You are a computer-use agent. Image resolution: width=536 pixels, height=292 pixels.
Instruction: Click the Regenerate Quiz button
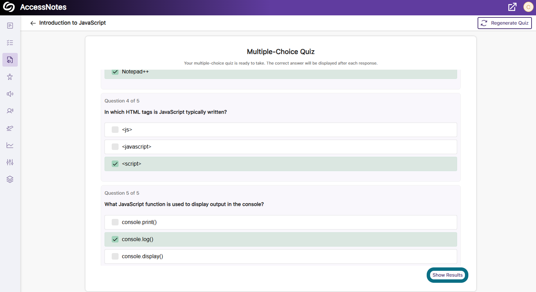click(505, 23)
